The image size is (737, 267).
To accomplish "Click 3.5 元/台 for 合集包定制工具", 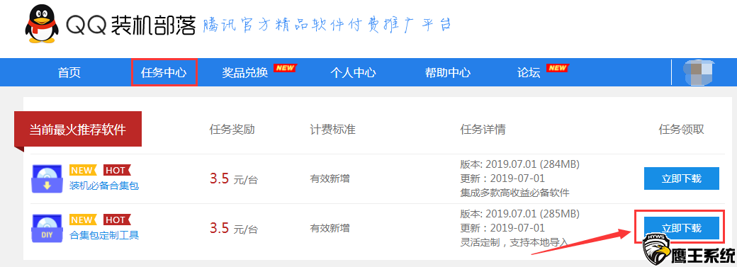I will (x=234, y=229).
